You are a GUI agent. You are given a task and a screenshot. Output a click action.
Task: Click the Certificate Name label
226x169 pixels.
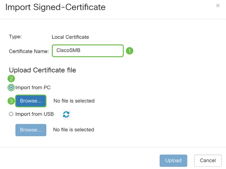point(29,51)
